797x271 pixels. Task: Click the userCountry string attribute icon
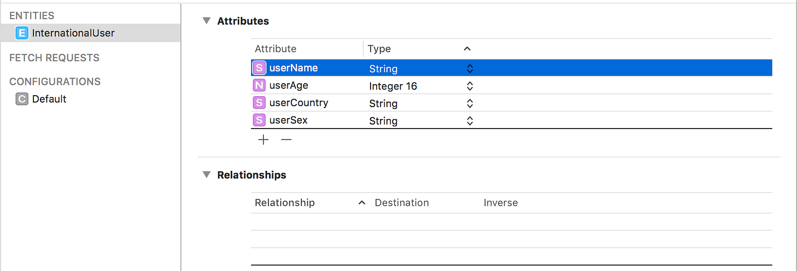[259, 103]
